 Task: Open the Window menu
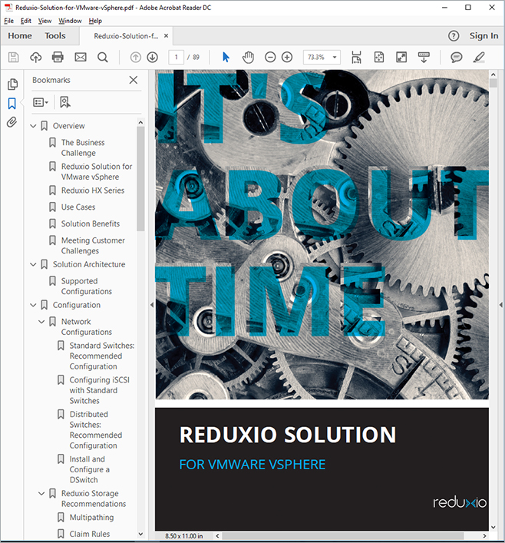point(70,21)
